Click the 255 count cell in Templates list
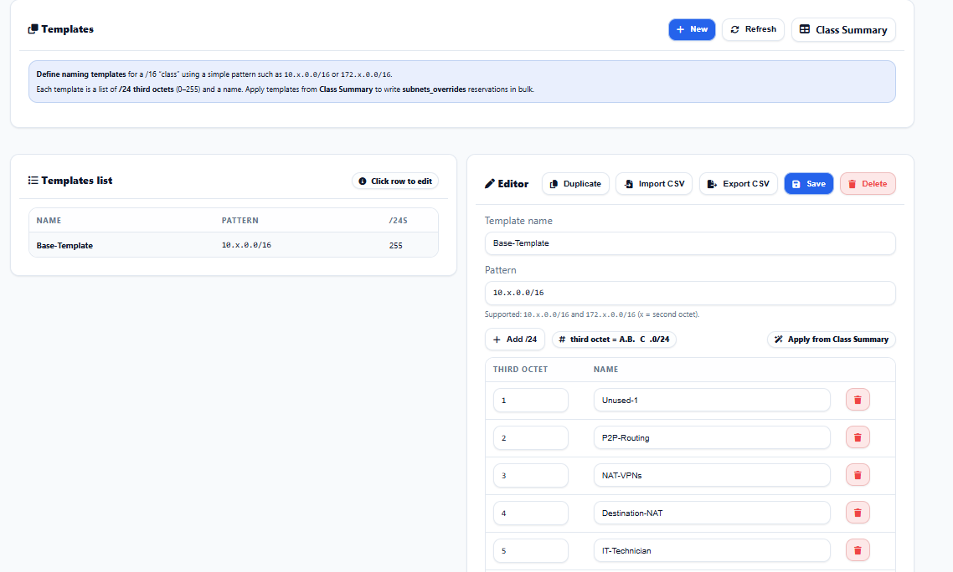 point(395,246)
